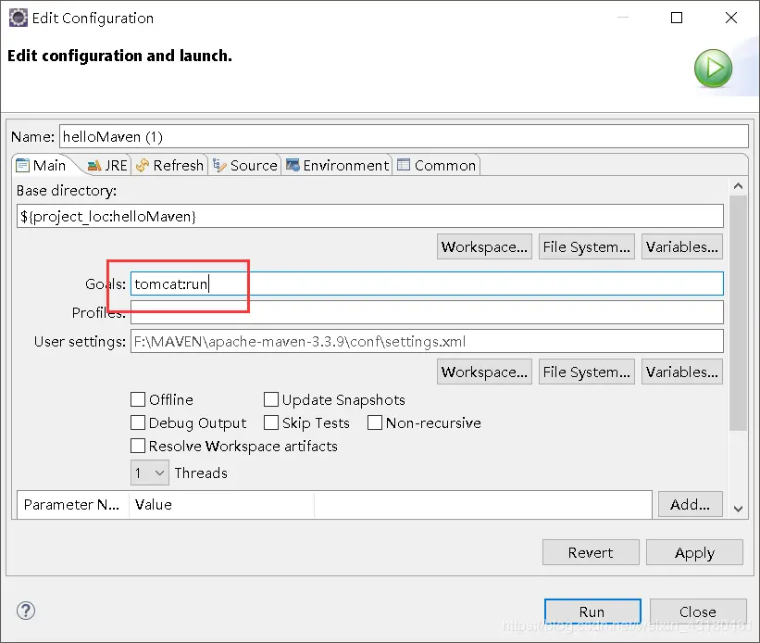Viewport: 760px width, 643px height.
Task: Click the Value column header
Action: coord(221,505)
